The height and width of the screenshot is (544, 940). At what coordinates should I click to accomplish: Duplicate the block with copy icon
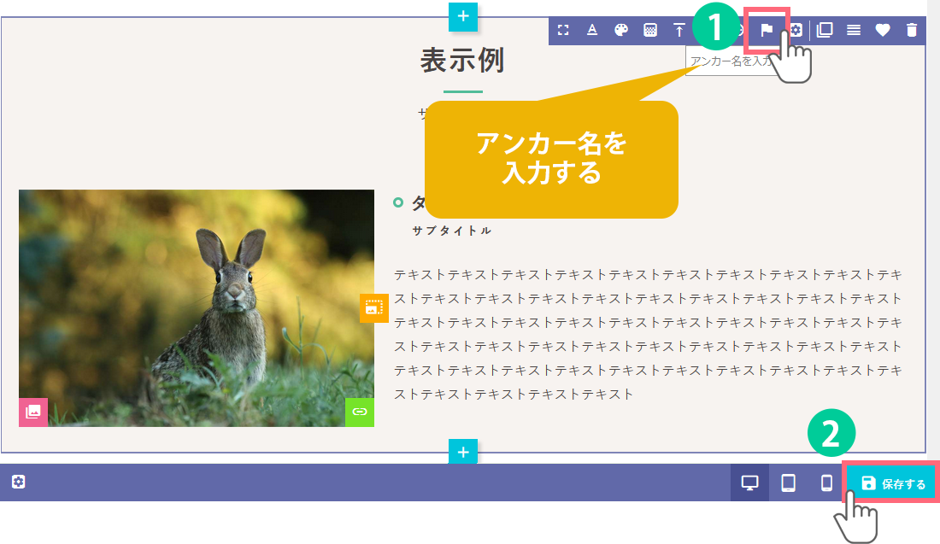[x=825, y=31]
